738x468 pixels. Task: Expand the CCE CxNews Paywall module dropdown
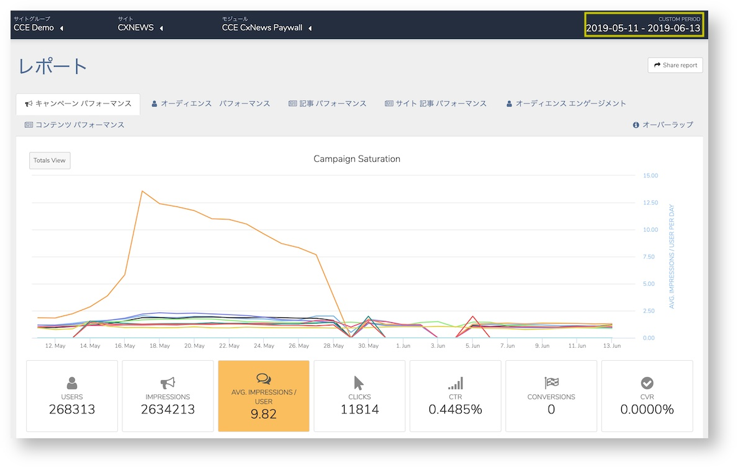pyautogui.click(x=267, y=28)
